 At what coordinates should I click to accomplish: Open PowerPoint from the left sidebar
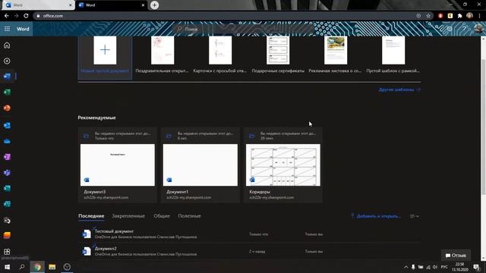click(7, 108)
